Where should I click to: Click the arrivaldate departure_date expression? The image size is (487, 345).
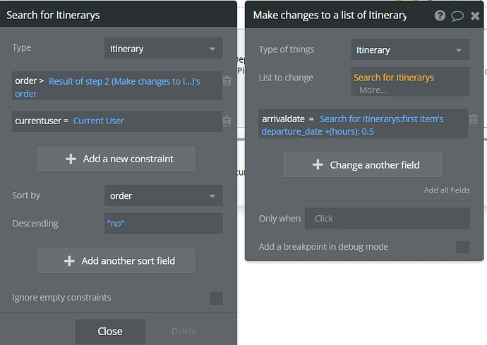(352, 125)
